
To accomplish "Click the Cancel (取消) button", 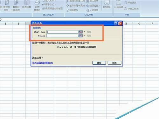I will (114, 63).
